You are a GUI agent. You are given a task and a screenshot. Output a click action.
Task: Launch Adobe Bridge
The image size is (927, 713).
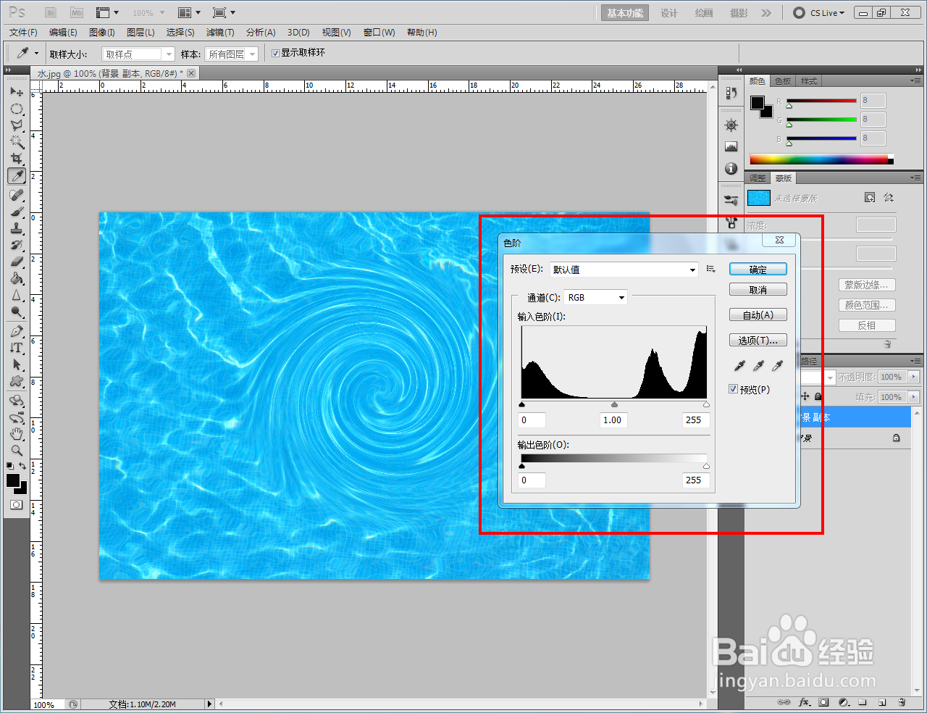tap(51, 12)
